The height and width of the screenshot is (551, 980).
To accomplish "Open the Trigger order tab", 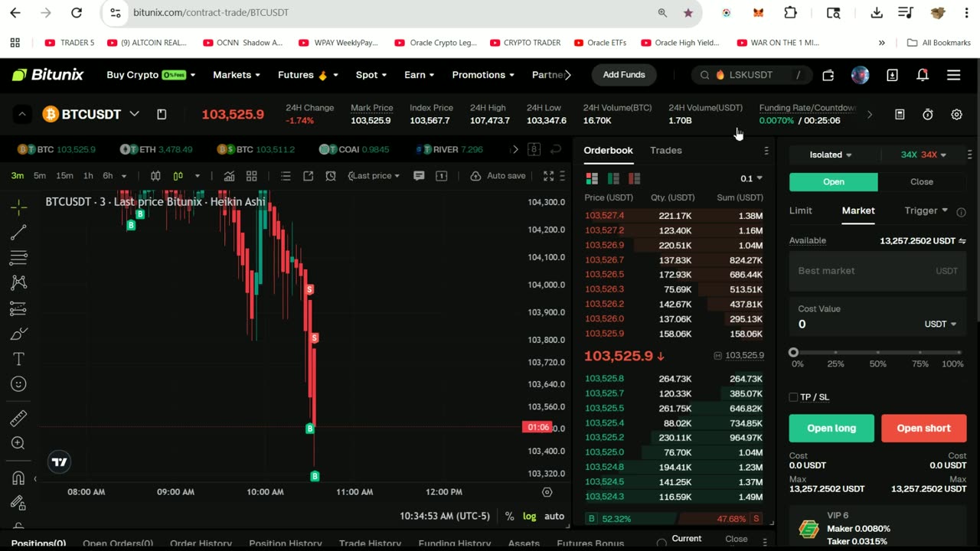I will (x=926, y=210).
